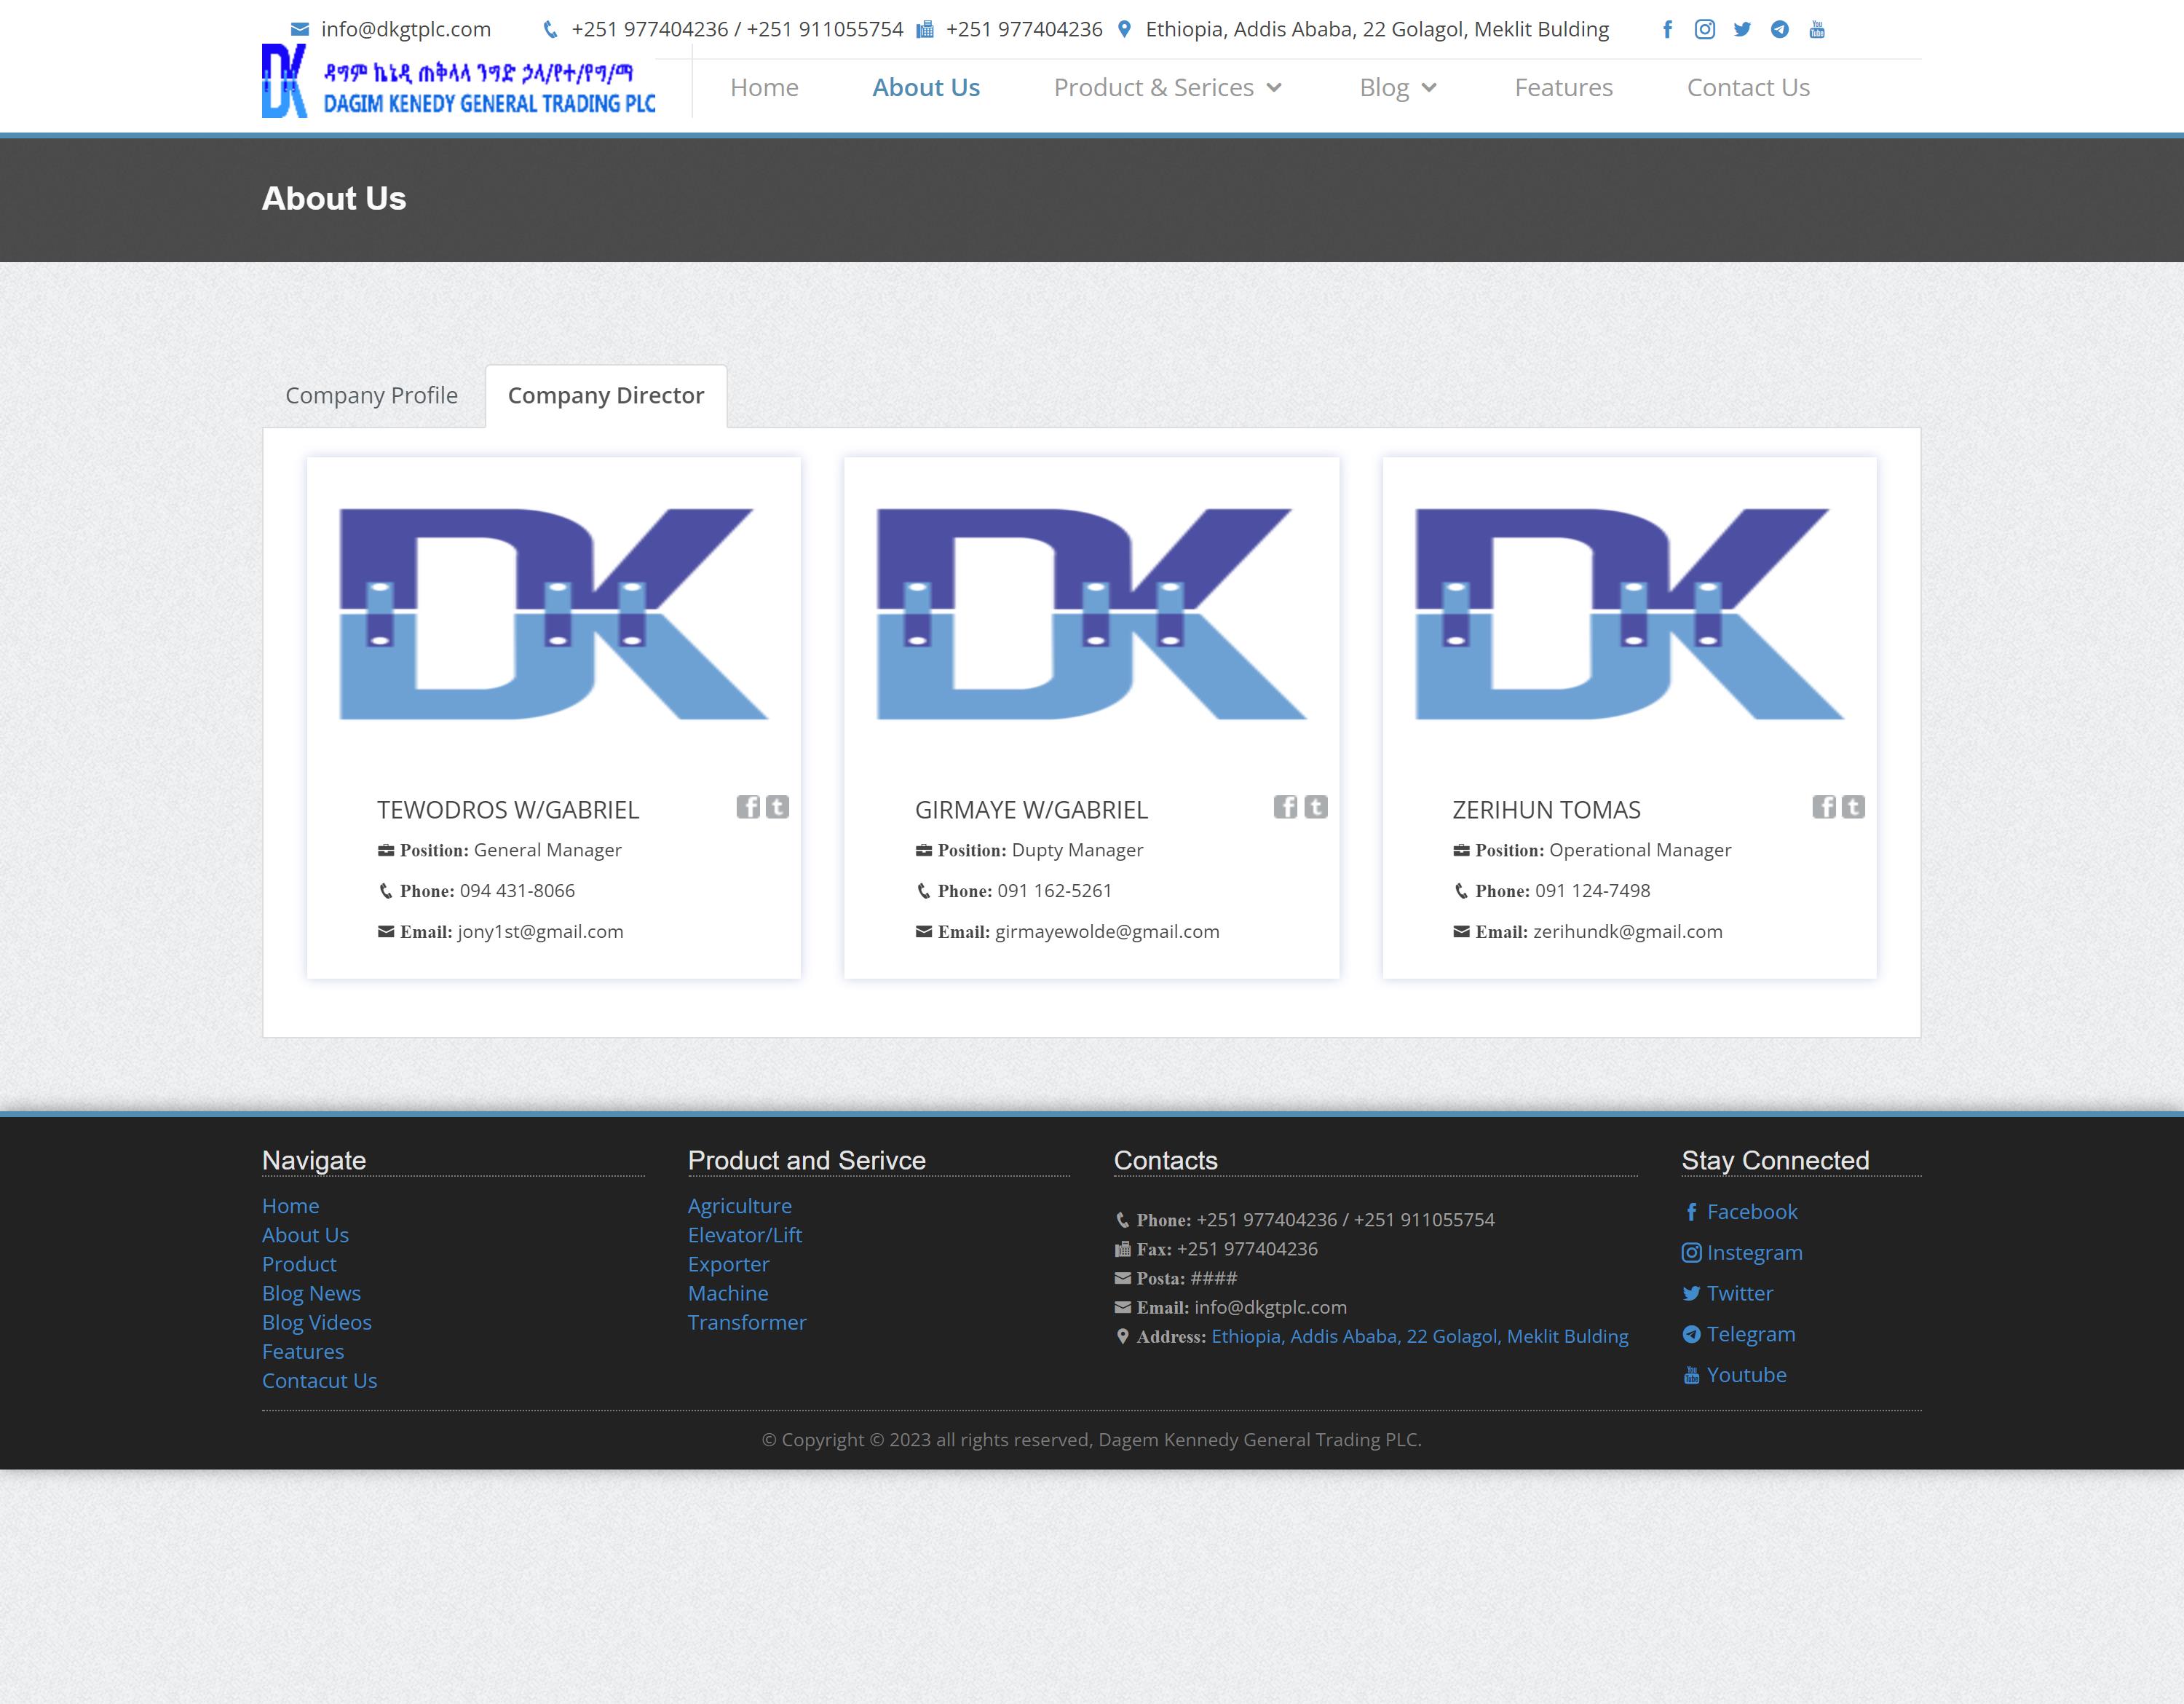The width and height of the screenshot is (2184, 1704).
Task: Click Zerihun Tomas's Facebook icon
Action: (x=1824, y=807)
